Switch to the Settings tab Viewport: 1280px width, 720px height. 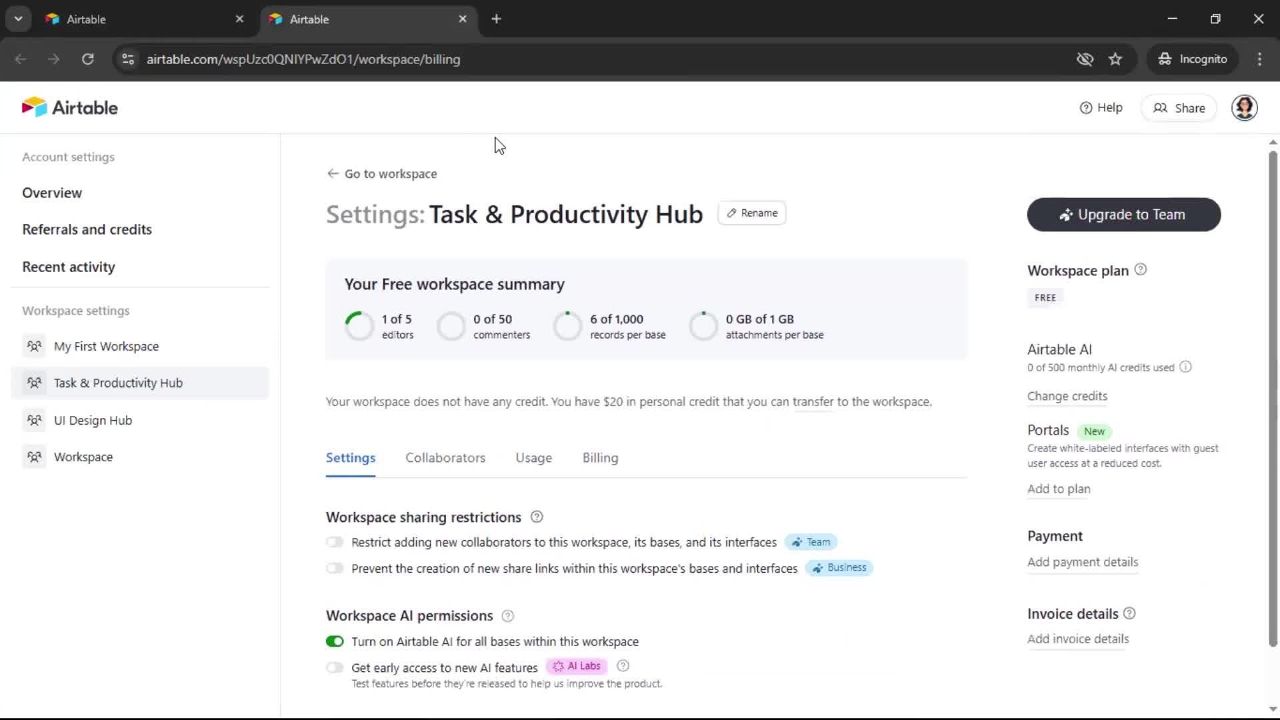(351, 458)
